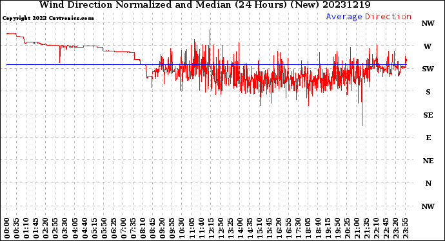445x241 pixels.
Task: Click the 12:15 time label
Action: 211,228
